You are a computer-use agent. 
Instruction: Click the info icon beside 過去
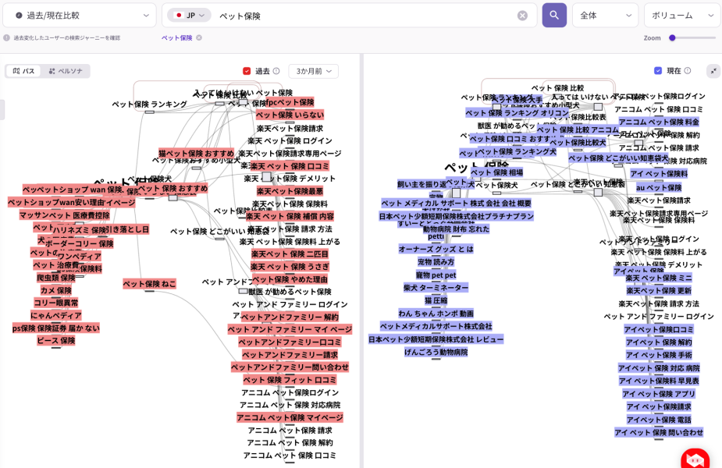(x=276, y=71)
